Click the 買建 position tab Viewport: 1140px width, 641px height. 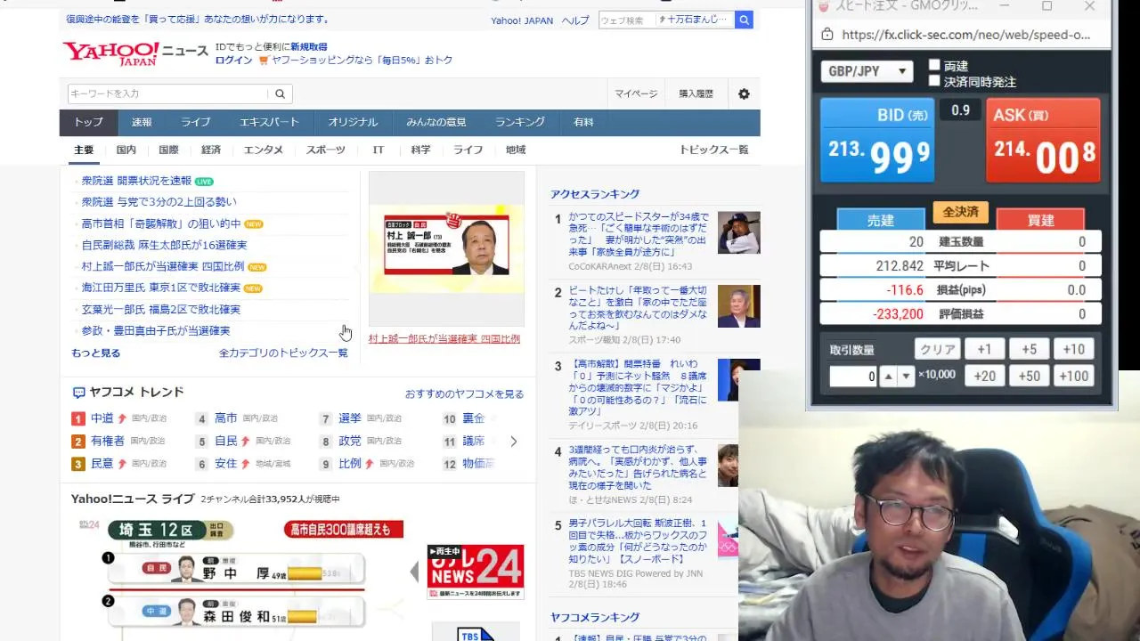pyautogui.click(x=1040, y=220)
